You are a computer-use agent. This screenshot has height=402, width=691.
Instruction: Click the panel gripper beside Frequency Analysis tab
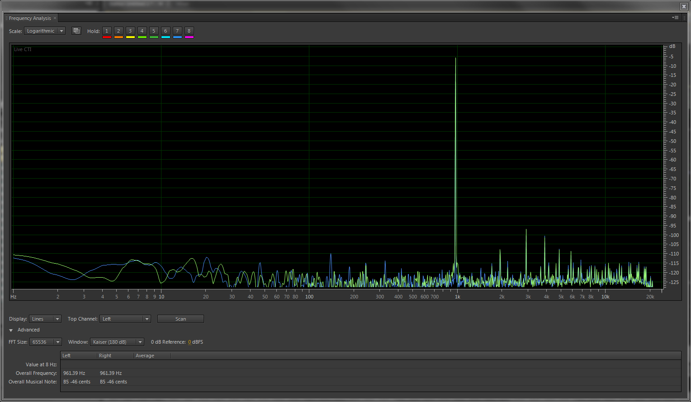[x=6, y=18]
